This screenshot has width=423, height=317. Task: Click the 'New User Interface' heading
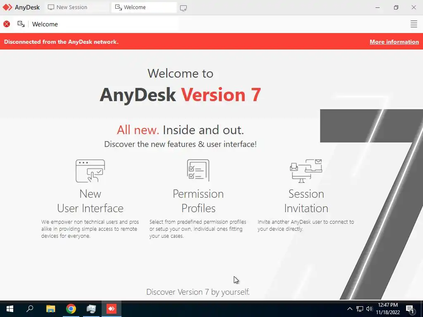pyautogui.click(x=90, y=201)
